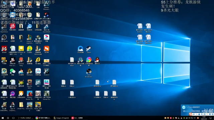Viewport: 214px width, 120px height.
Task: Click the Sogou input method S icon
Action: pyautogui.click(x=191, y=114)
